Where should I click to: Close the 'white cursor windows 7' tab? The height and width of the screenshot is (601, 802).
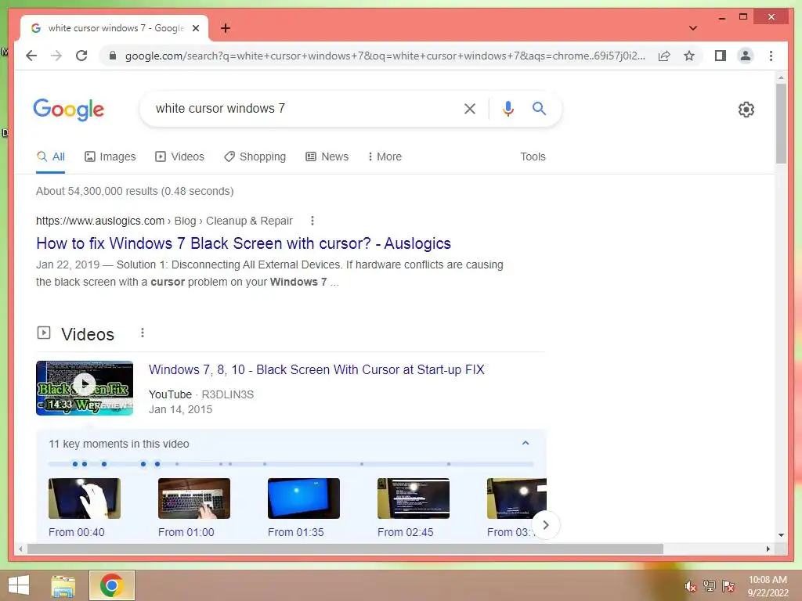pyautogui.click(x=195, y=28)
